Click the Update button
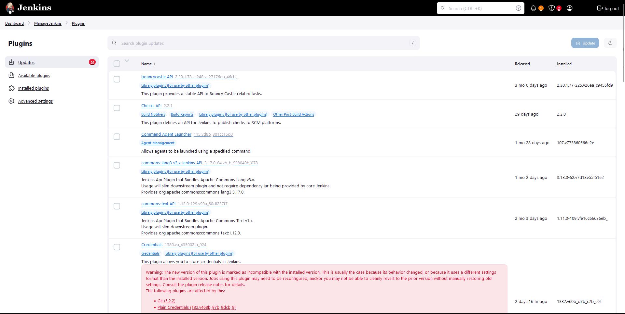Viewport: 625px width, 314px height. click(585, 43)
